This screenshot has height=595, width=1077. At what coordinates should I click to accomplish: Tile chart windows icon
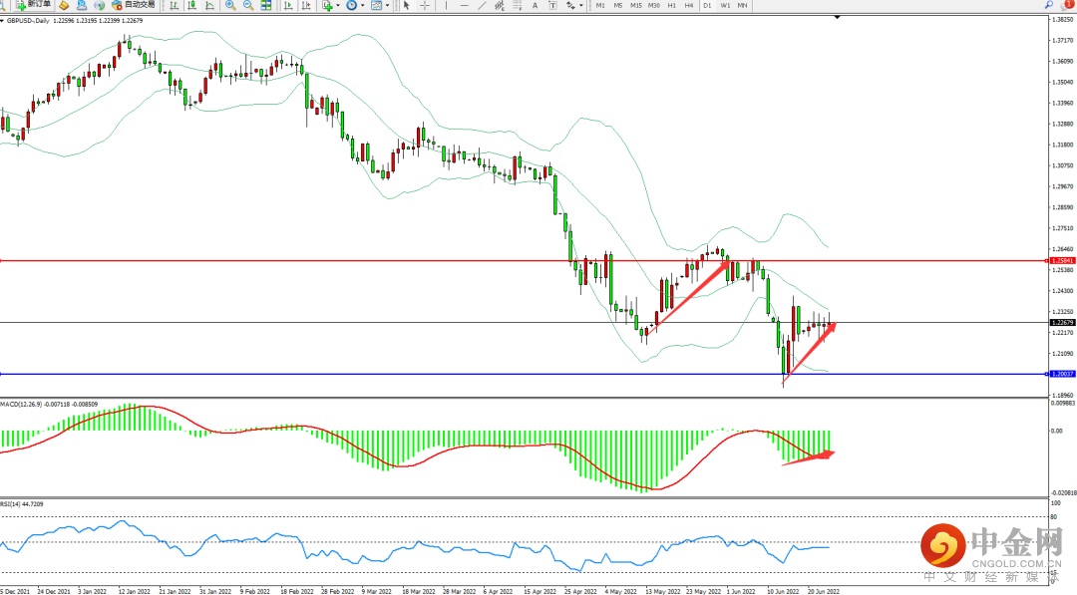pos(266,5)
